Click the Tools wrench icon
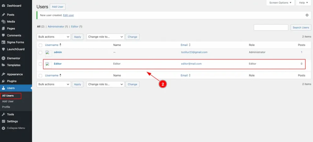313x142 pixels. click(x=3, y=115)
